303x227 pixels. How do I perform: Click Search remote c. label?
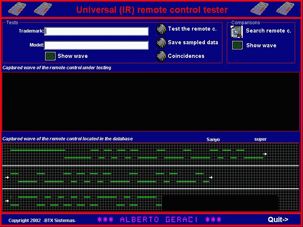pyautogui.click(x=269, y=31)
